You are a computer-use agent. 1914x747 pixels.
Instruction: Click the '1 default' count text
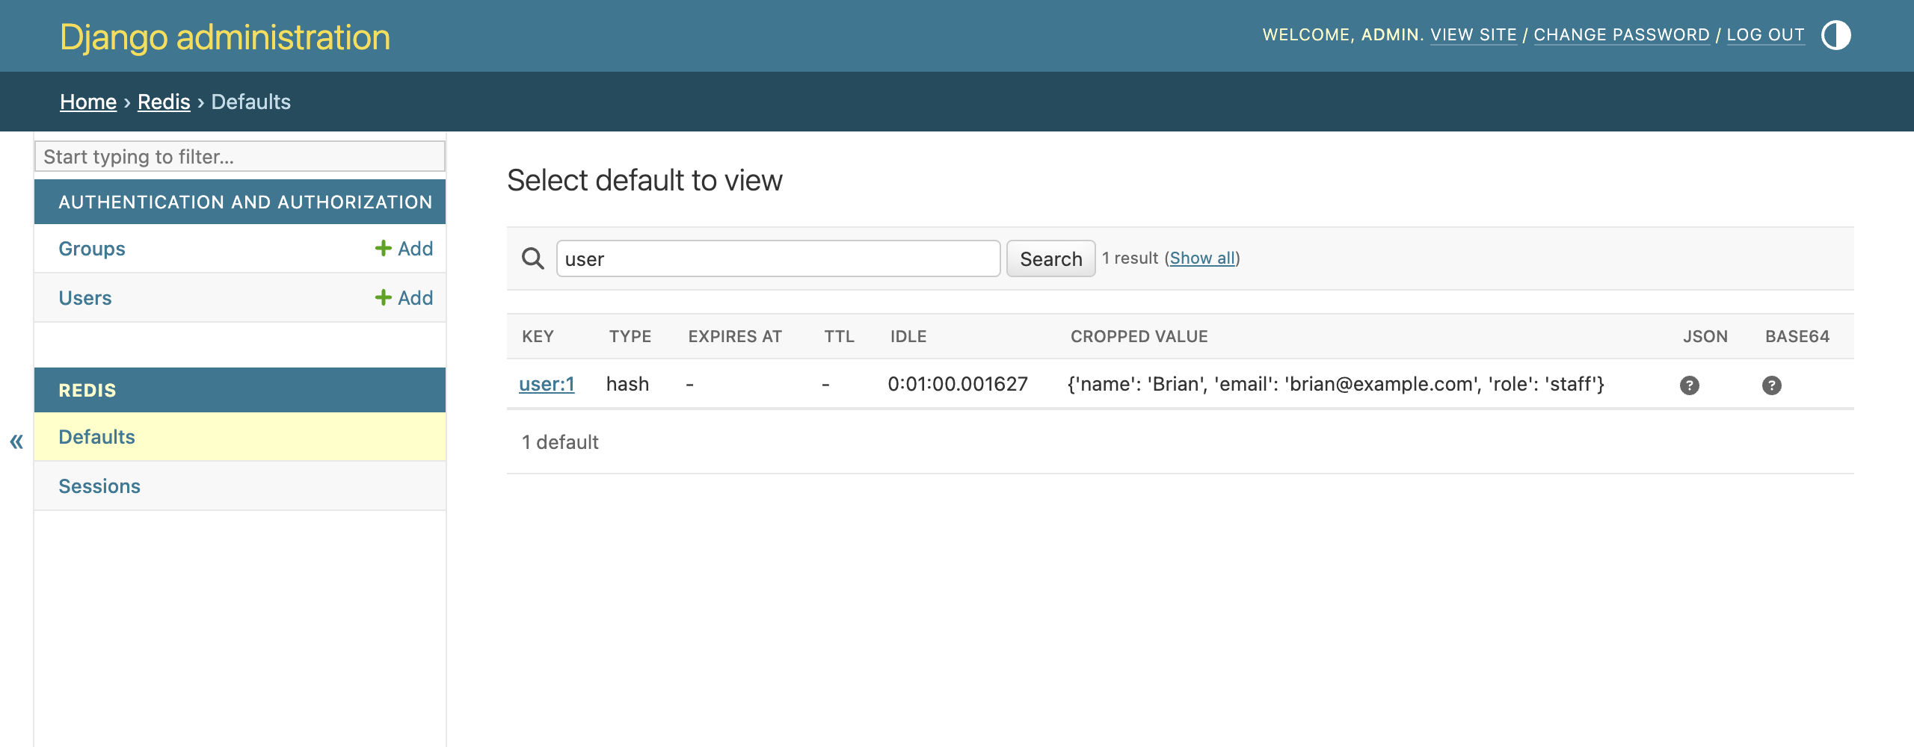coord(560,442)
